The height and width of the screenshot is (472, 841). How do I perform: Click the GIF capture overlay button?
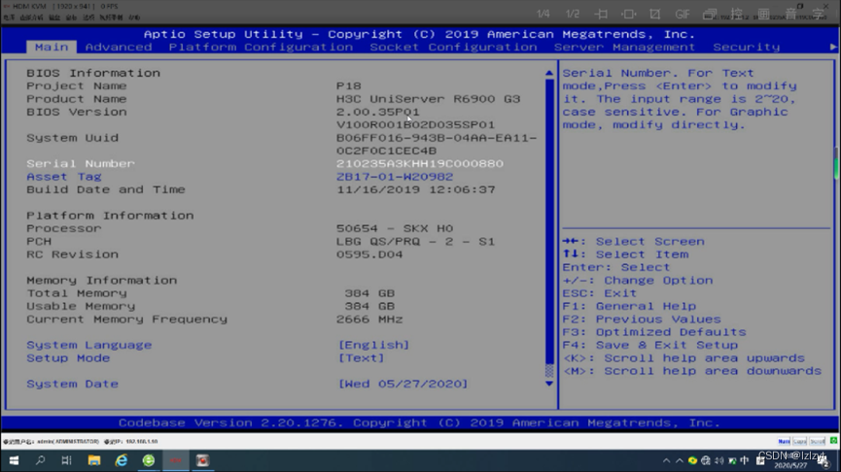click(x=683, y=15)
